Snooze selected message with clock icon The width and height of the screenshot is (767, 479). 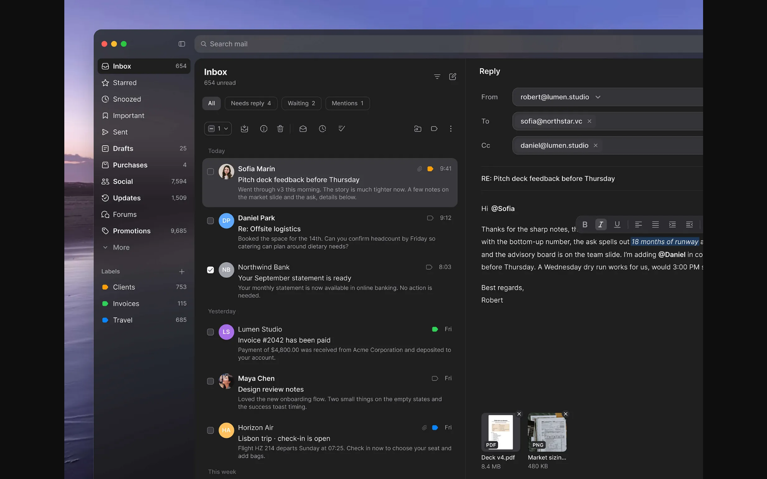322,129
